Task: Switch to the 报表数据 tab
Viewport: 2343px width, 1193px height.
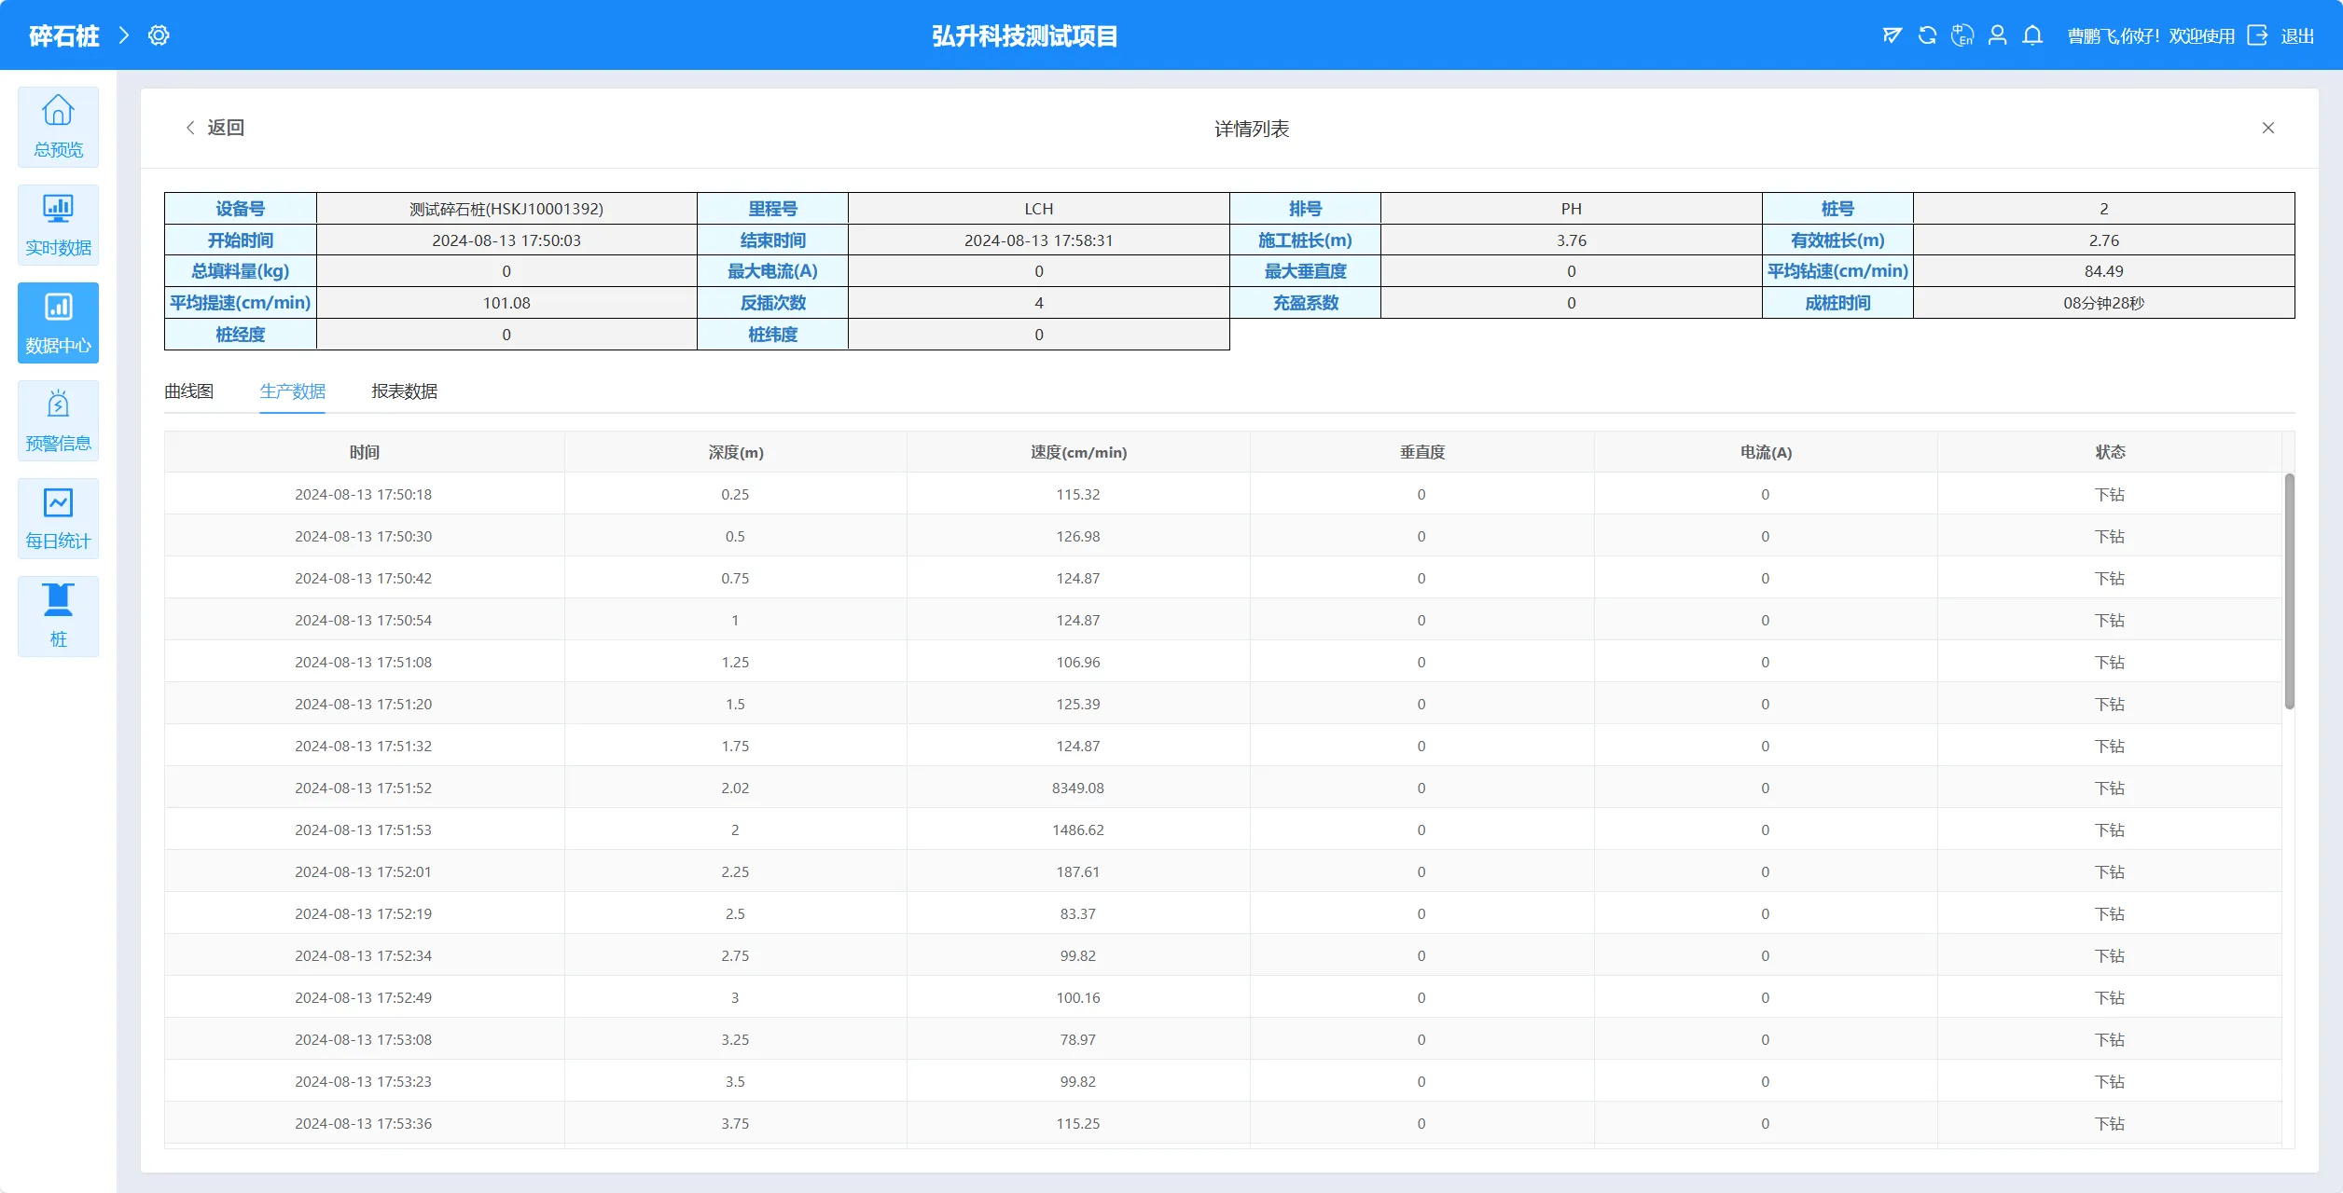Action: point(404,391)
